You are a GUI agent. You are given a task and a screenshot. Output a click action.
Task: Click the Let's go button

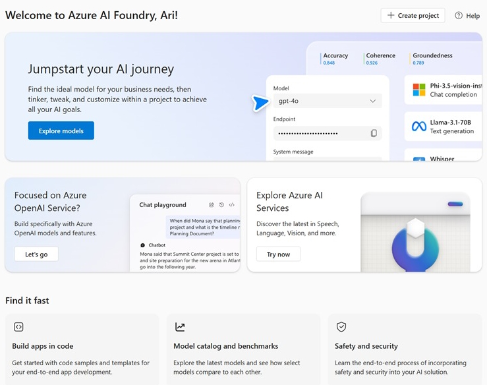36,254
